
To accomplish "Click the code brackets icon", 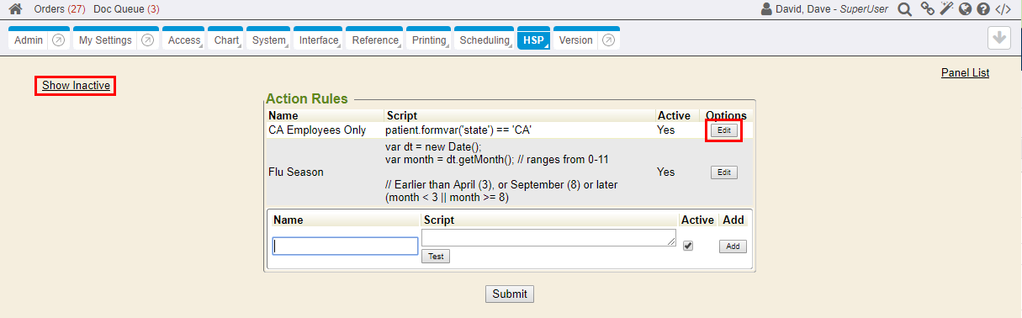I will click(1003, 9).
